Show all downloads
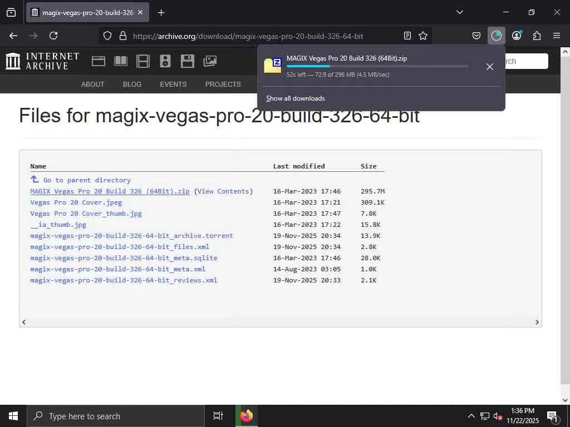Image resolution: width=570 pixels, height=427 pixels. [295, 98]
